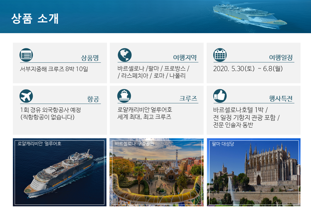Screen dimensions: 311x215
Task: Open the 바르셀로나 구엘공원 photo
Action: pyautogui.click(x=156, y=172)
